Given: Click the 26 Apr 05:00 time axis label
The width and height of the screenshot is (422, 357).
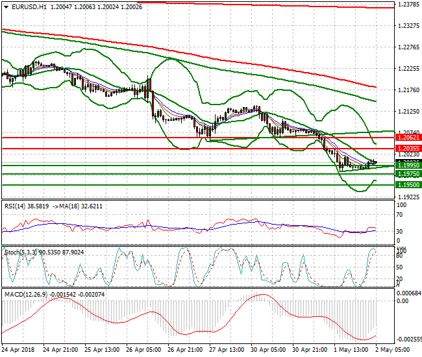Looking at the screenshot, I should point(143,350).
